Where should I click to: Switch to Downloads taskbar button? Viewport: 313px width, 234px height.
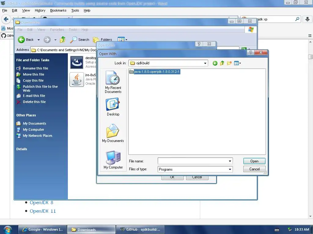[x=91, y=229]
